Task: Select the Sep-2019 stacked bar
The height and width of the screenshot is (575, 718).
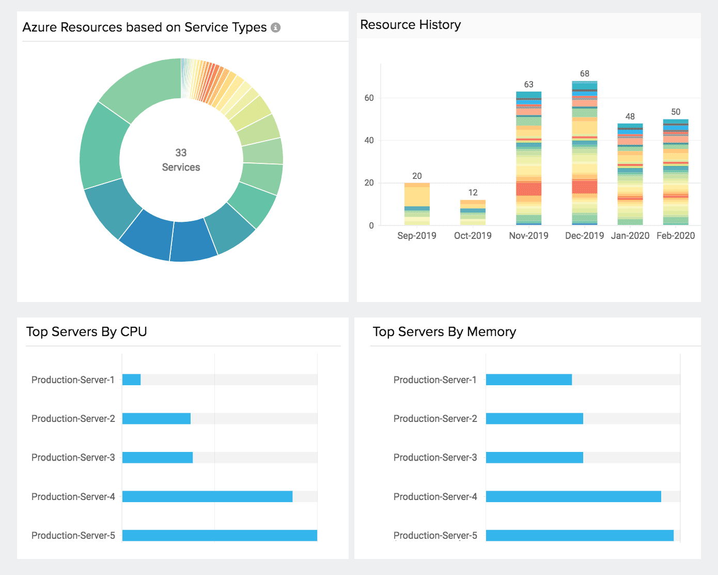Action: coord(417,204)
